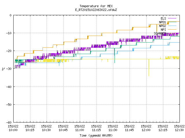The image size is (185, 138).
Task: Click the x-axis tick label 11:00
Action: (x=80, y=130)
